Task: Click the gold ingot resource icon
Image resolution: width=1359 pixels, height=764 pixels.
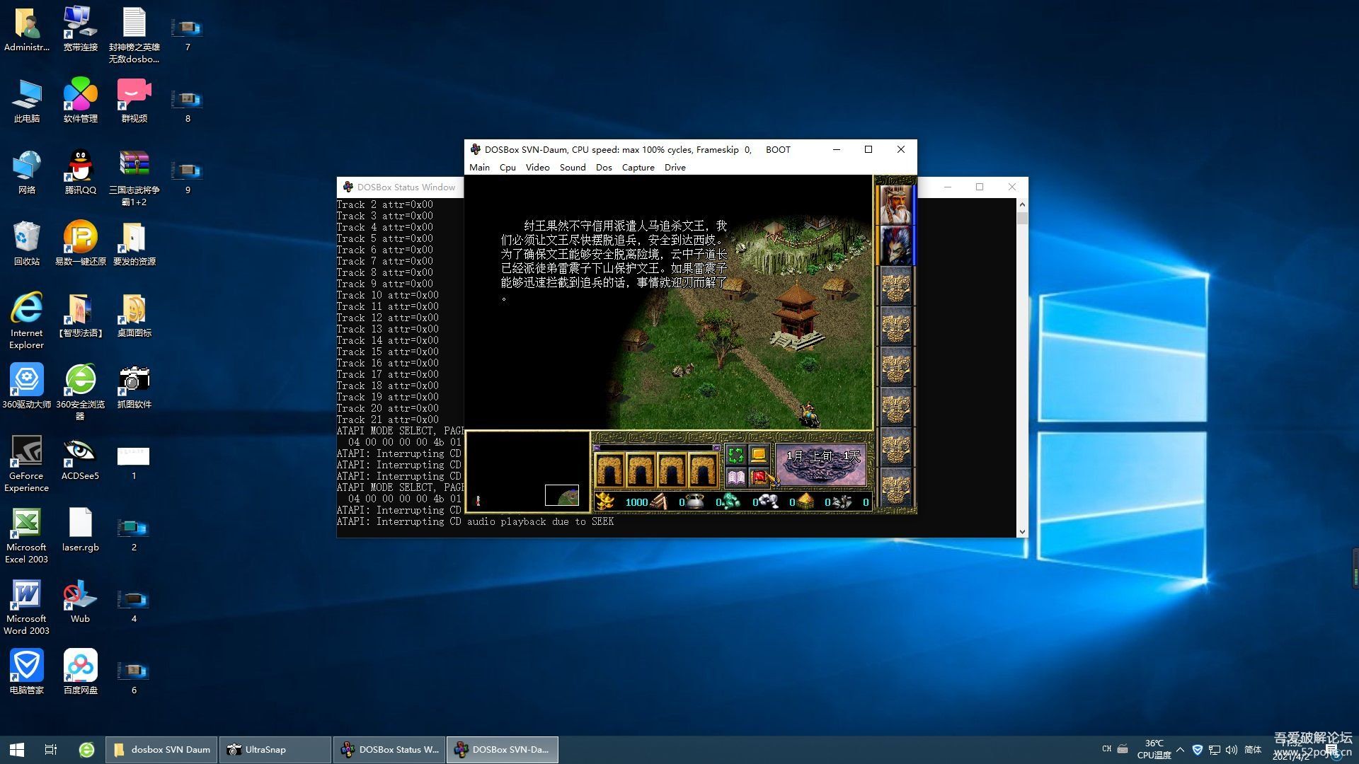Action: 605,502
